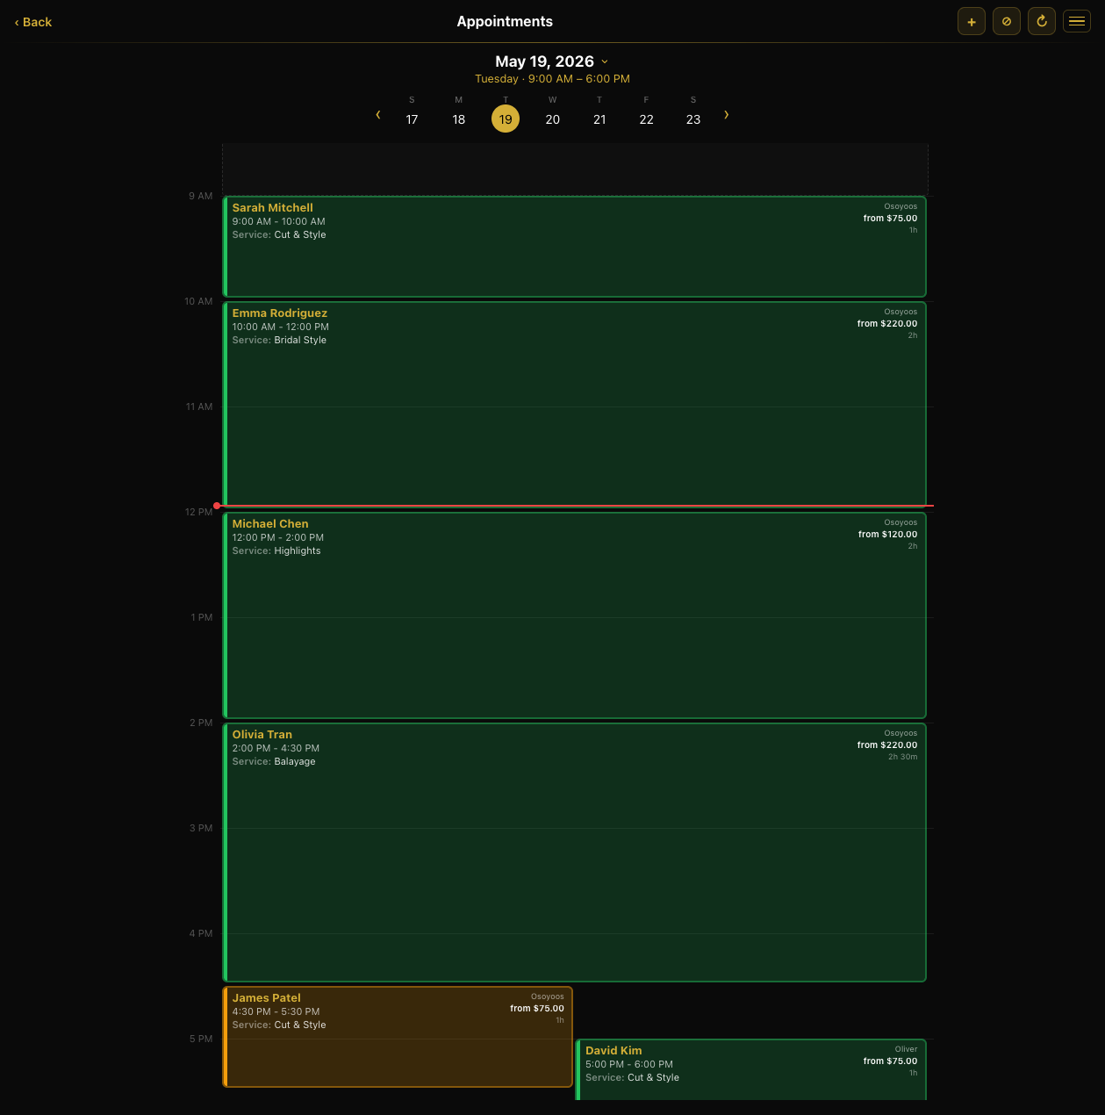Select Friday the 22nd
Viewport: 1105px width, 1115px height.
click(x=647, y=119)
